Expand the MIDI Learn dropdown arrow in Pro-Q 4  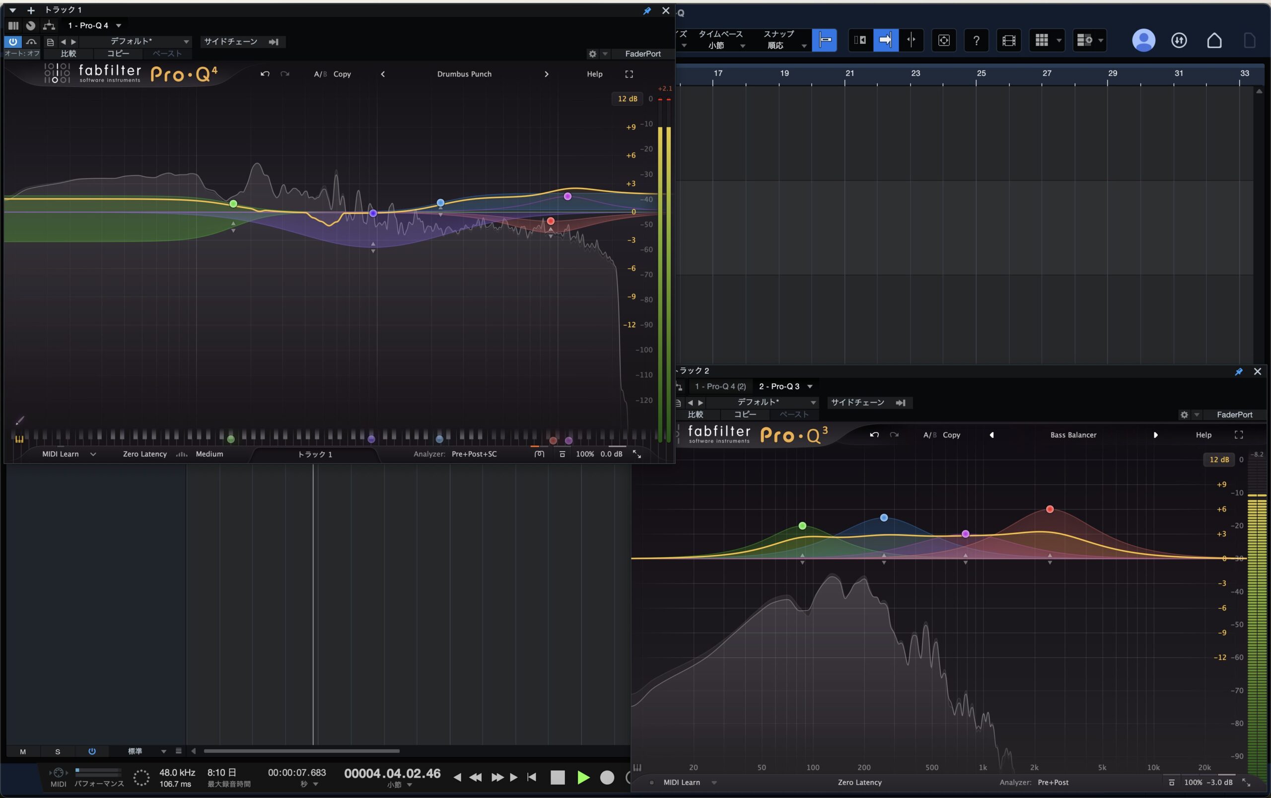click(x=93, y=454)
